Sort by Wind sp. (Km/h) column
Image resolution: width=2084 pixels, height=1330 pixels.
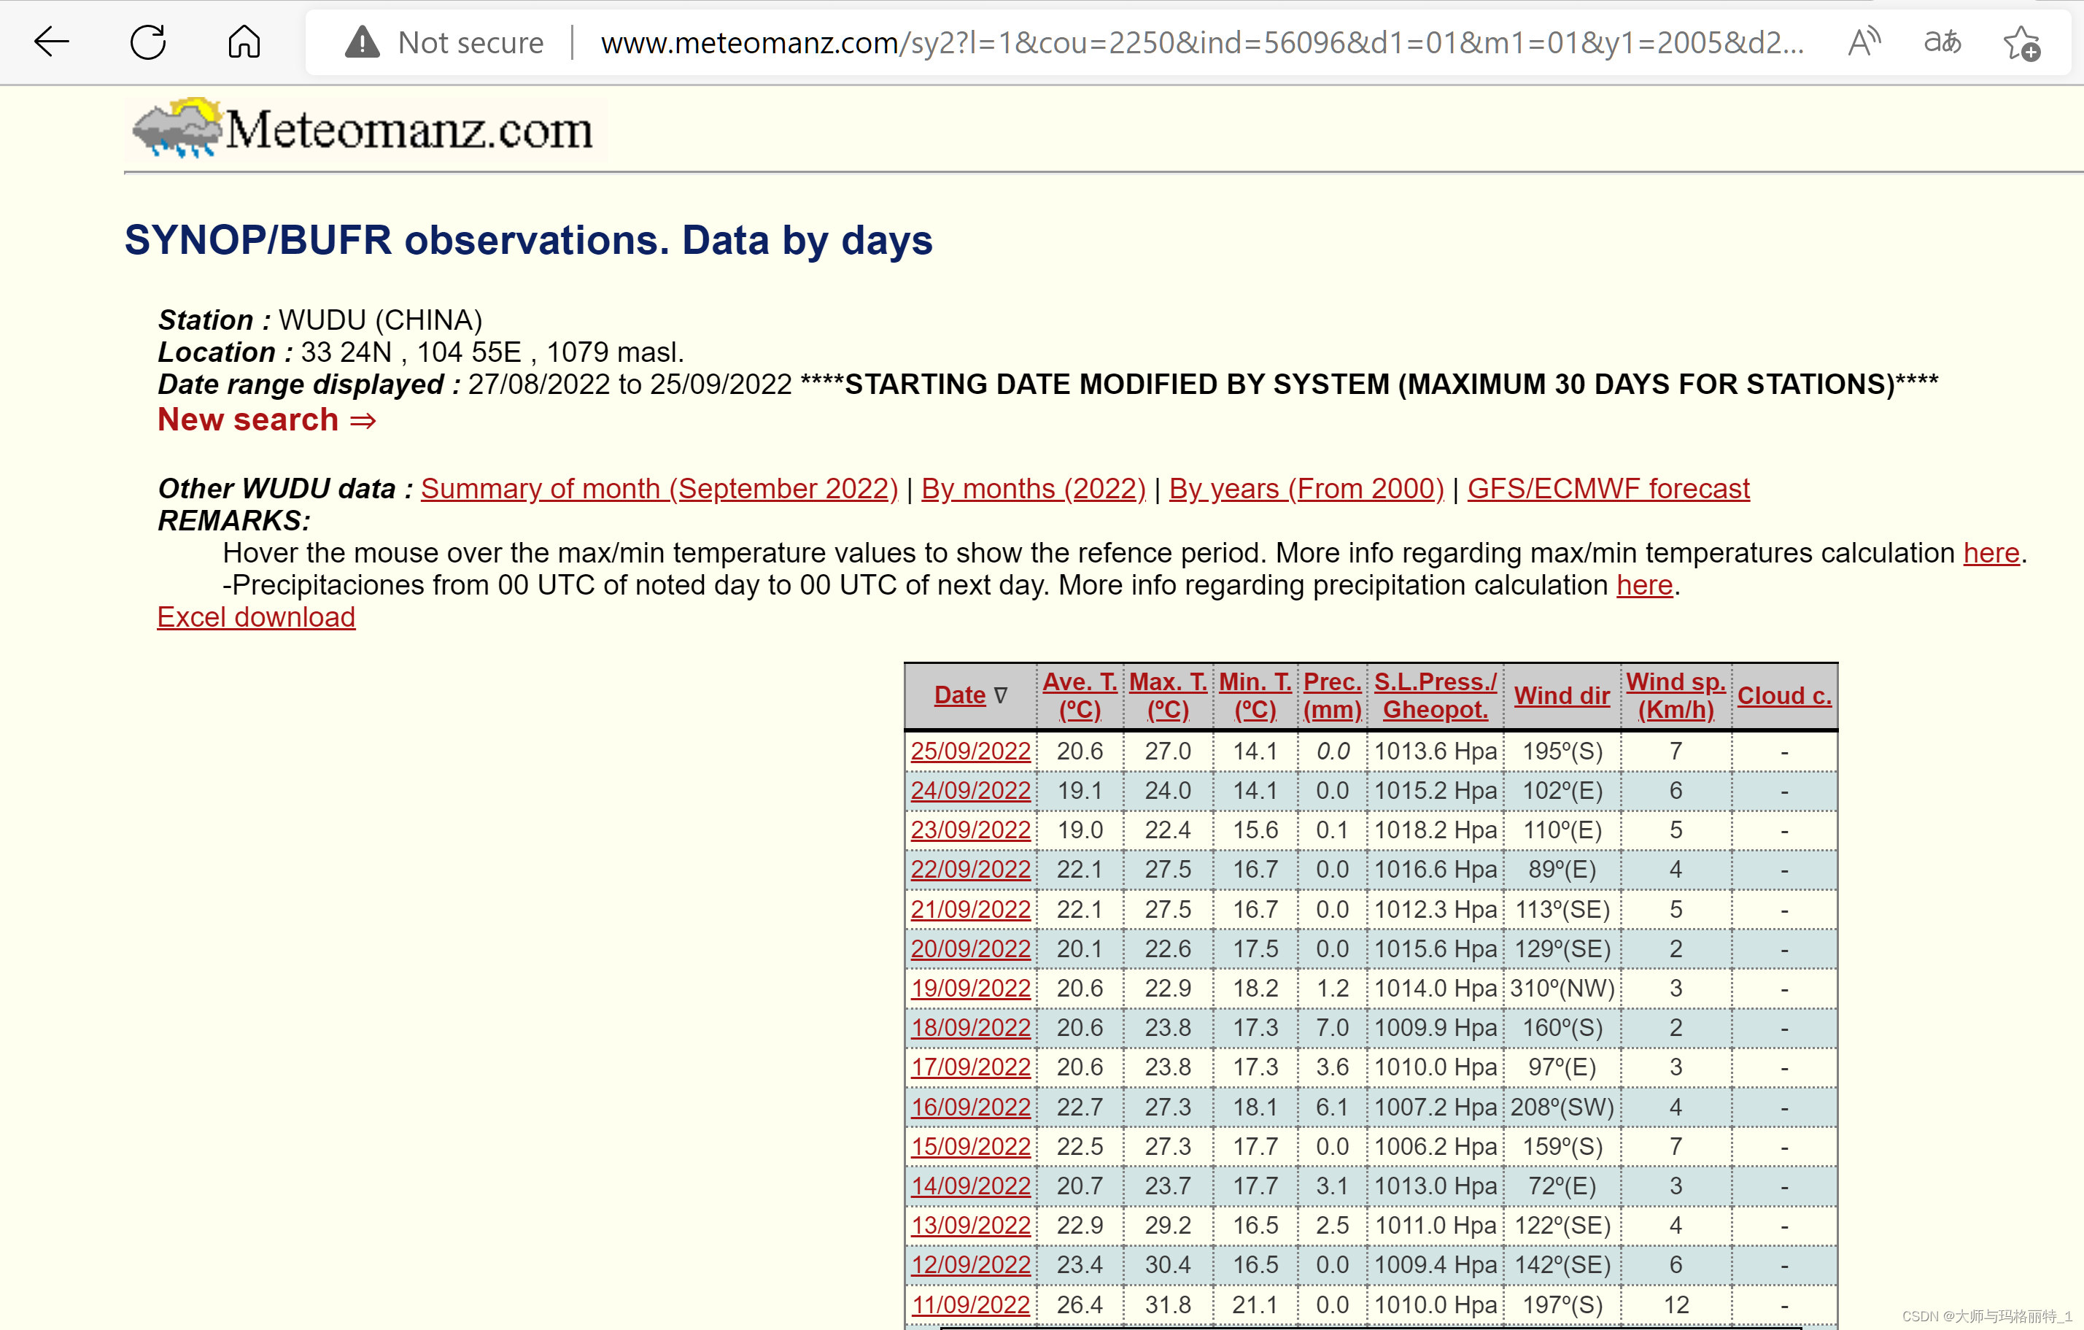(x=1676, y=696)
